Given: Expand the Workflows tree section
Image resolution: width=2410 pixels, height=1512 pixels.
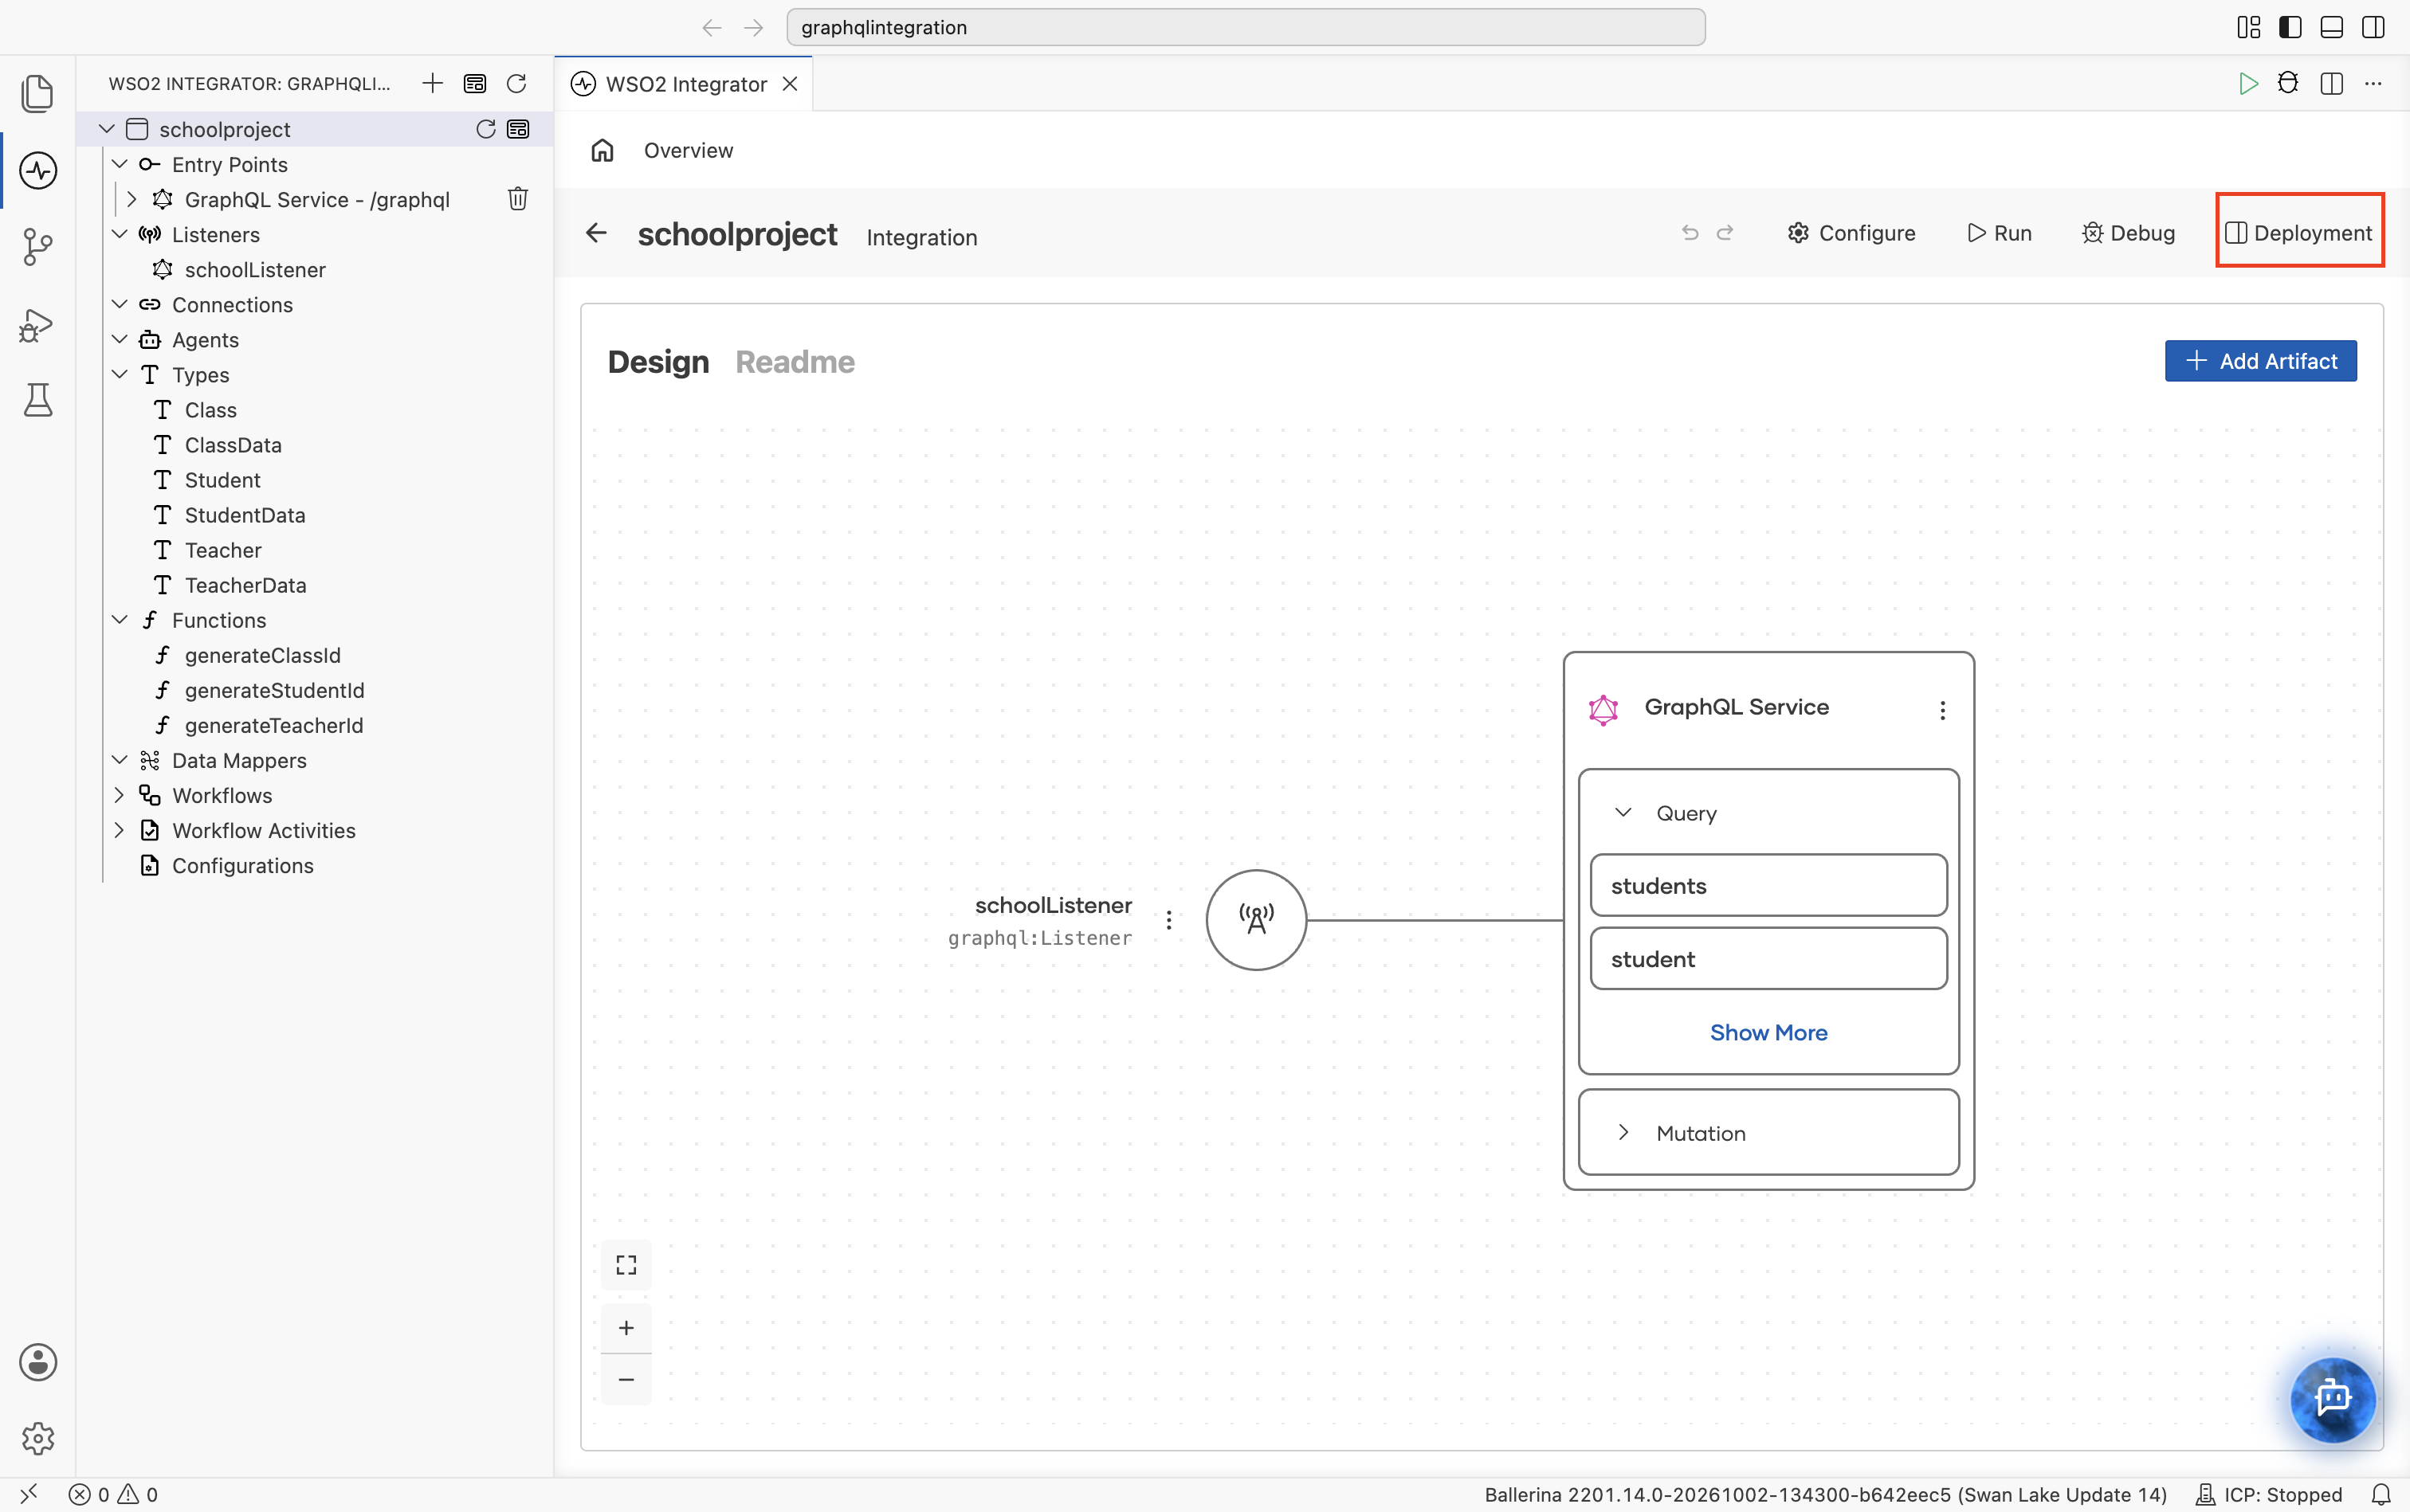Looking at the screenshot, I should 119,795.
